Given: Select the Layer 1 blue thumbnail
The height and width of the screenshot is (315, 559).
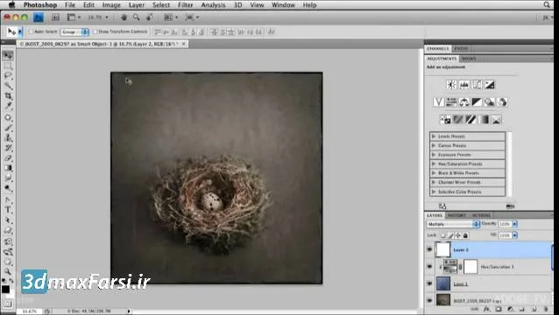Looking at the screenshot, I should coord(443,283).
